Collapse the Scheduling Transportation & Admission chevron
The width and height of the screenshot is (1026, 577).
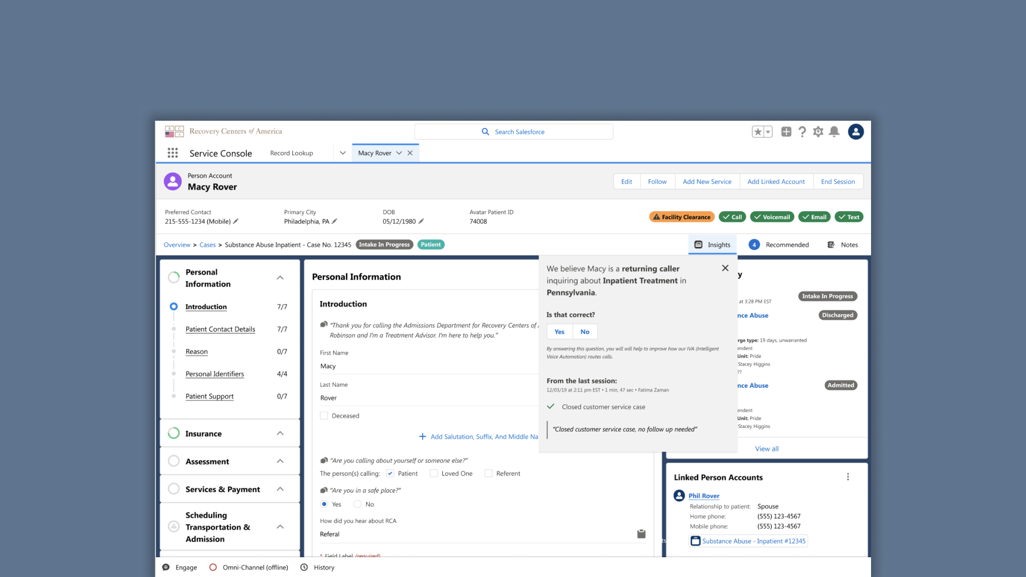point(280,527)
